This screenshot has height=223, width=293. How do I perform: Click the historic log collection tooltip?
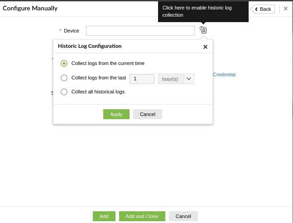(203, 11)
